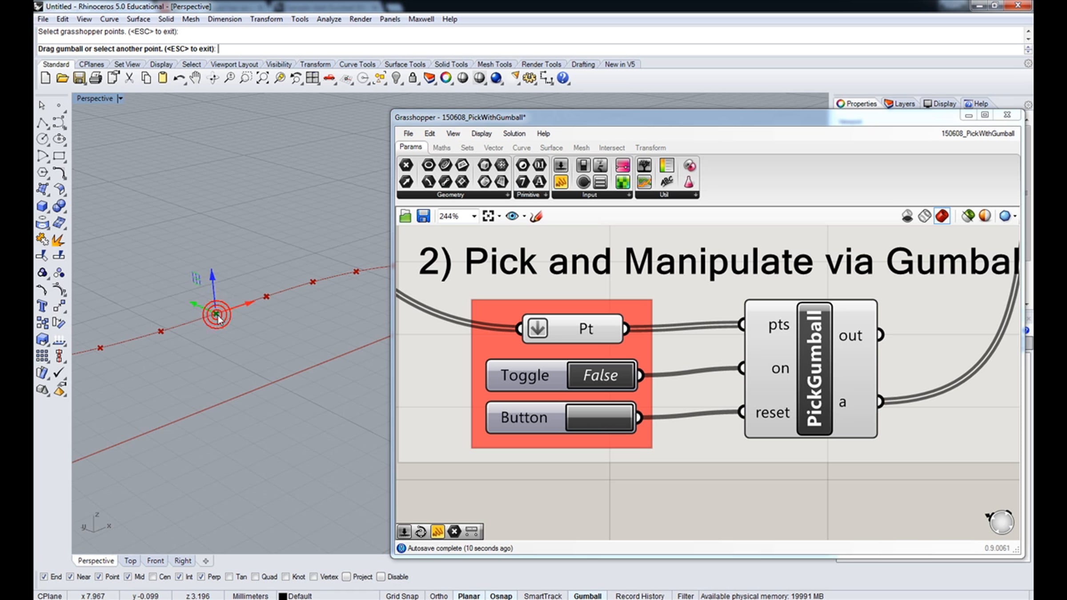The height and width of the screenshot is (600, 1067).
Task: Click in the Rhino command line input
Action: [529, 49]
